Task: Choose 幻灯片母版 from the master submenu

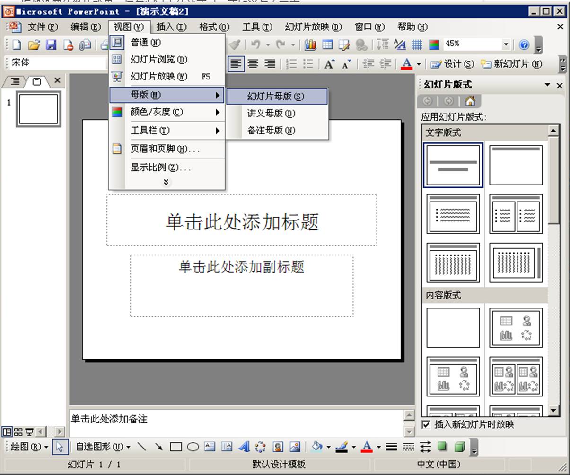Action: pyautogui.click(x=277, y=96)
